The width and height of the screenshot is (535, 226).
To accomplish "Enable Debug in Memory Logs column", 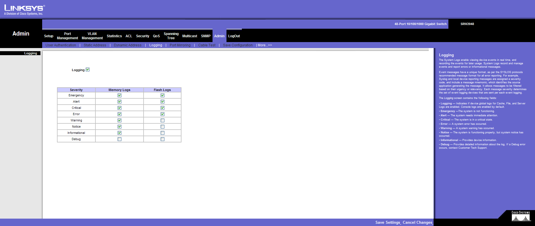I will 119,139.
